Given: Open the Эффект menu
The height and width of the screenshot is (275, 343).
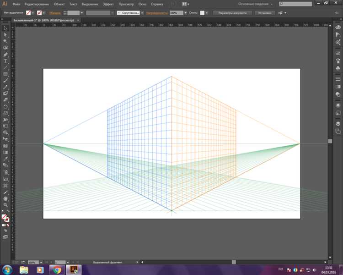Looking at the screenshot, I should [x=108, y=4].
